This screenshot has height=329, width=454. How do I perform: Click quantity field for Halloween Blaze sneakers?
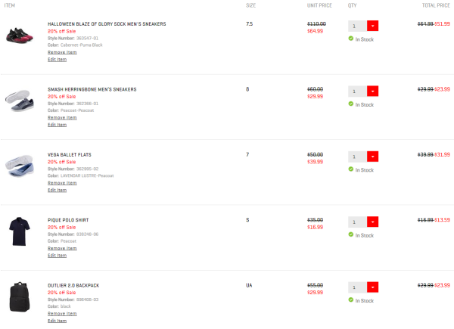pos(358,26)
